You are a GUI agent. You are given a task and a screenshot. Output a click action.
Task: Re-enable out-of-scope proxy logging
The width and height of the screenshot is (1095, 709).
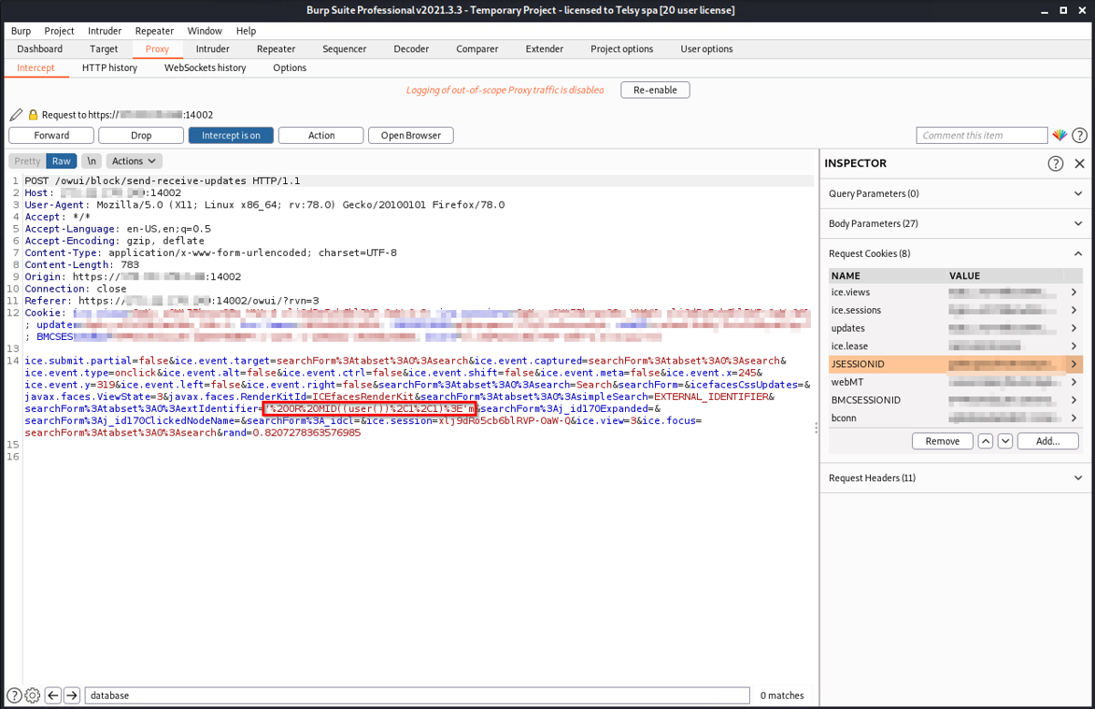point(655,90)
